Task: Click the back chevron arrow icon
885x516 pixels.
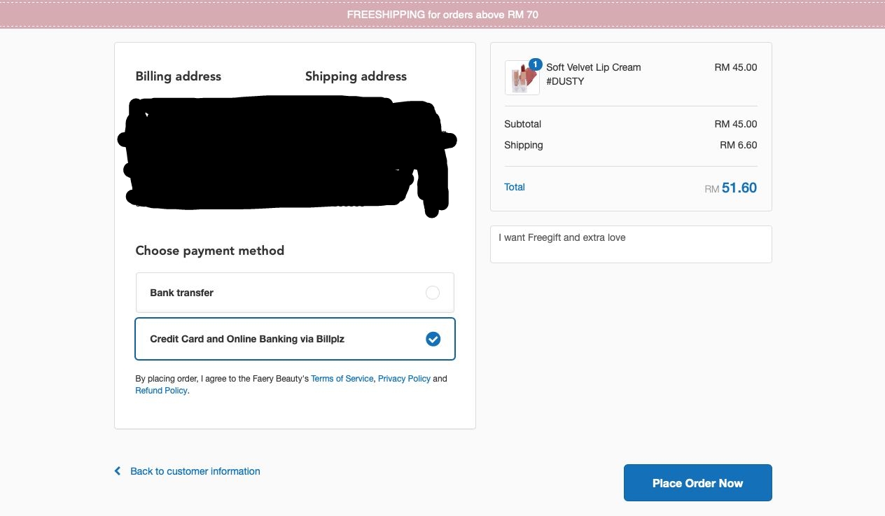Action: click(x=118, y=471)
